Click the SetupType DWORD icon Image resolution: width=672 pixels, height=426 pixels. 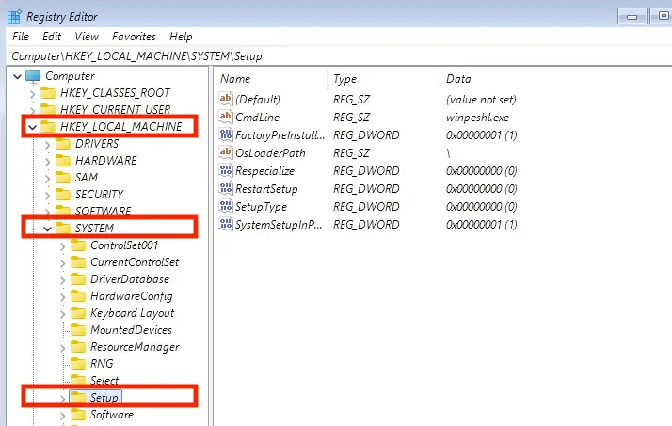click(225, 206)
